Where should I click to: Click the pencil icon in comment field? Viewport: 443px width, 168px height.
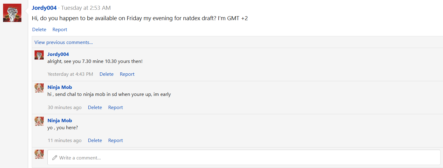[x=55, y=158]
